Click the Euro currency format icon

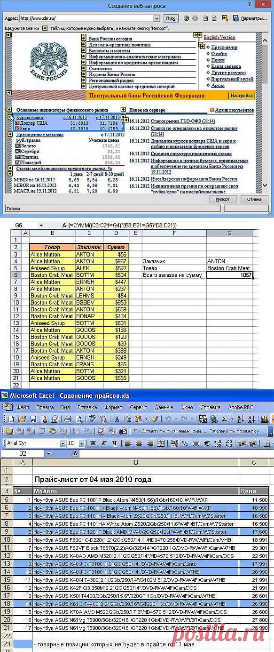[x=207, y=443]
